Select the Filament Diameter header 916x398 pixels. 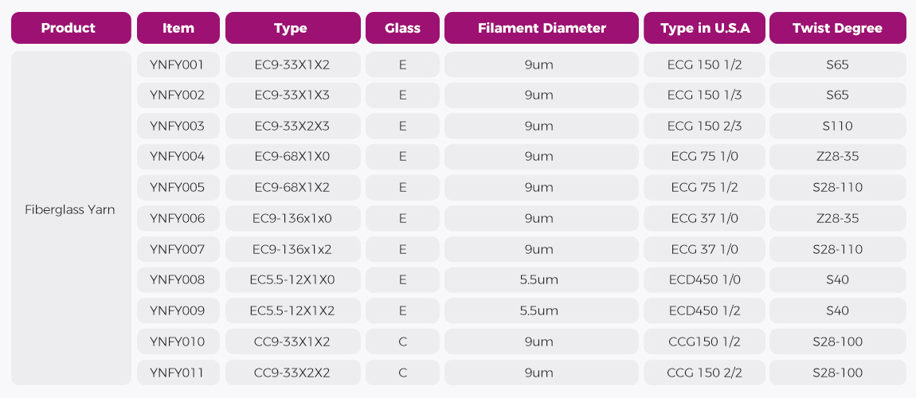coord(542,28)
